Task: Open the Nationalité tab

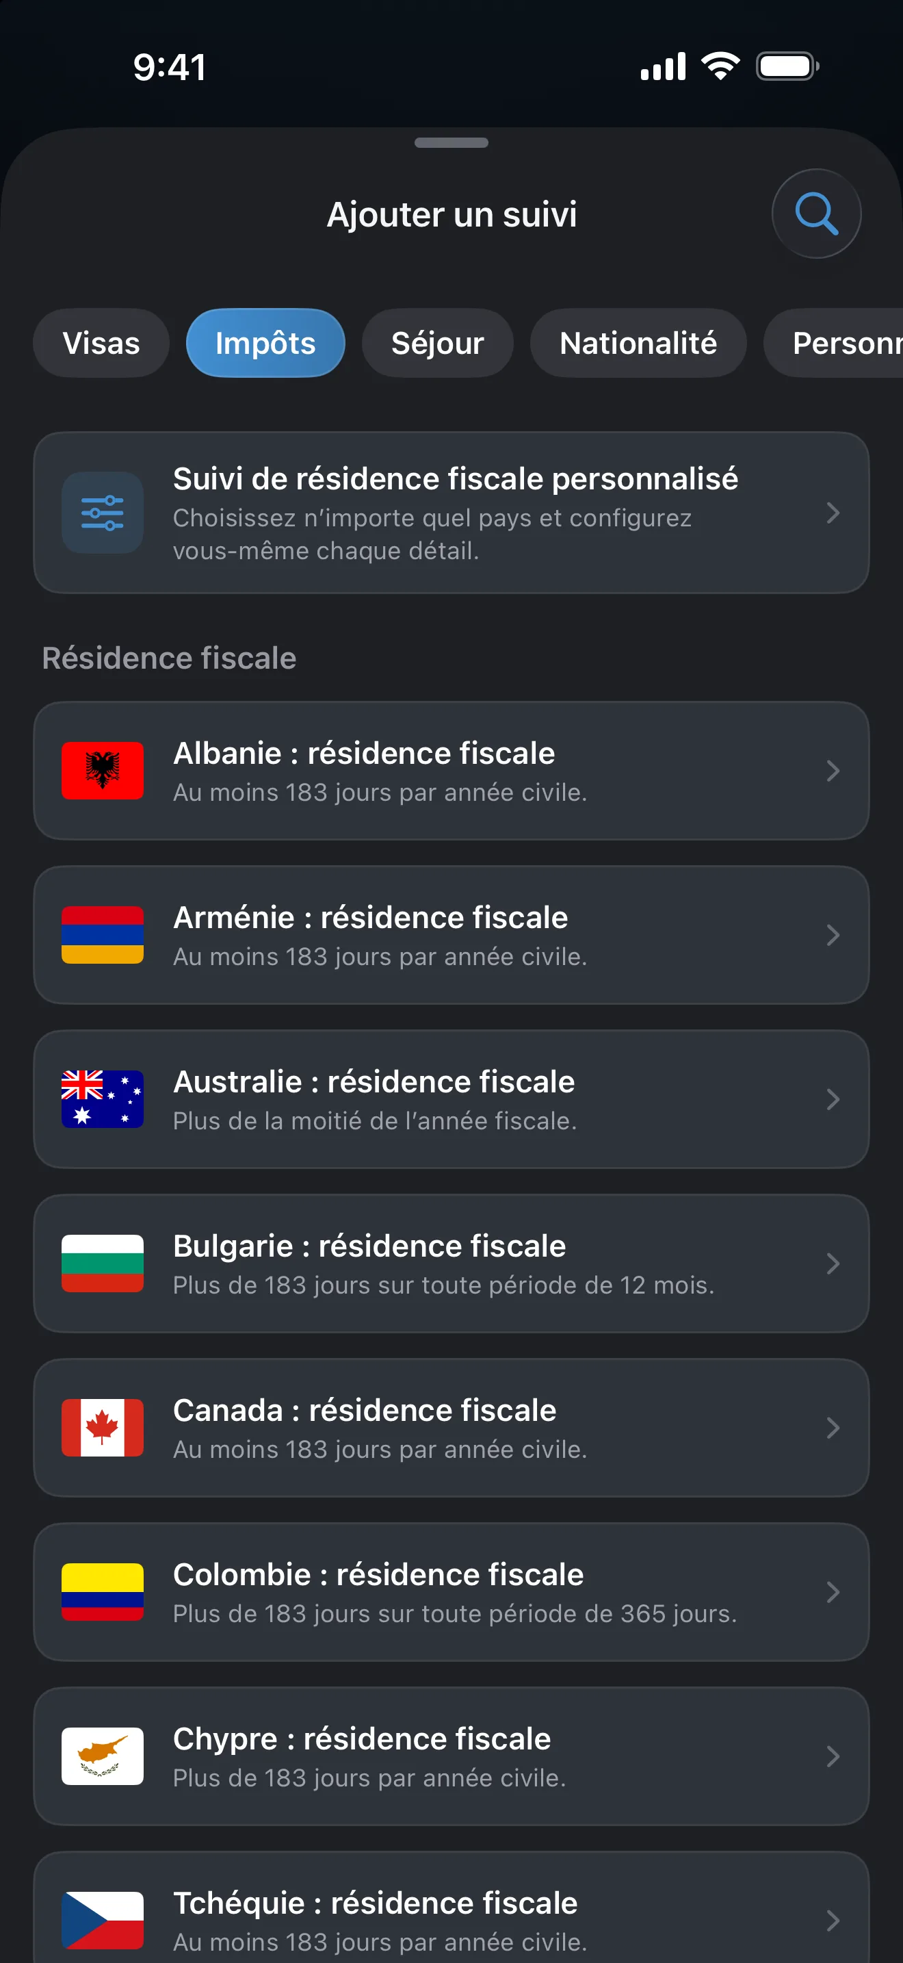Action: pyautogui.click(x=638, y=343)
